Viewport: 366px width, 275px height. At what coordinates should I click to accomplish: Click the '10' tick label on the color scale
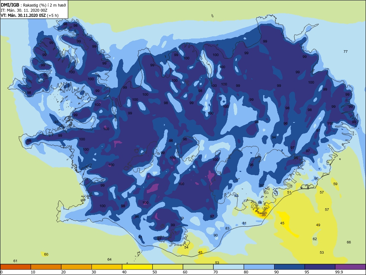[33, 272]
